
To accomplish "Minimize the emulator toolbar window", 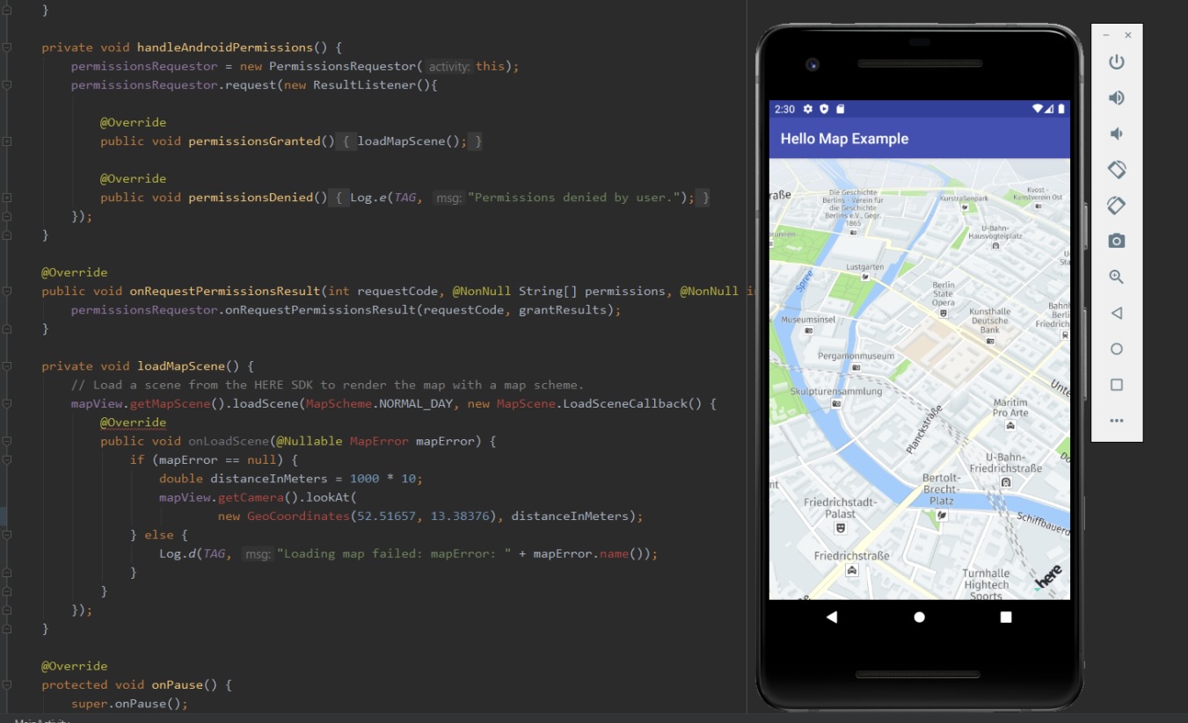I will click(x=1106, y=35).
